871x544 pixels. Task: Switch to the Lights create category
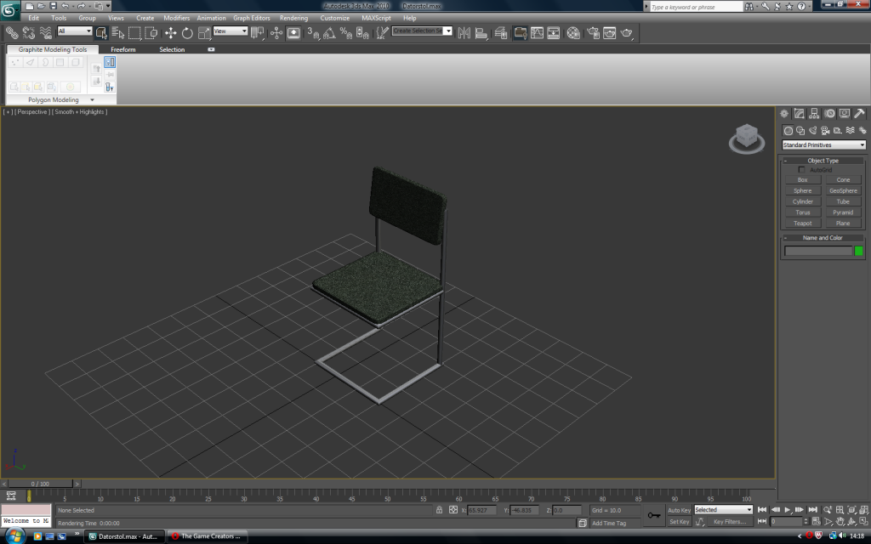pyautogui.click(x=812, y=131)
